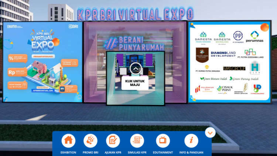The height and width of the screenshot is (156, 277).
Task: Click the H City logo
Action: click(x=255, y=68)
